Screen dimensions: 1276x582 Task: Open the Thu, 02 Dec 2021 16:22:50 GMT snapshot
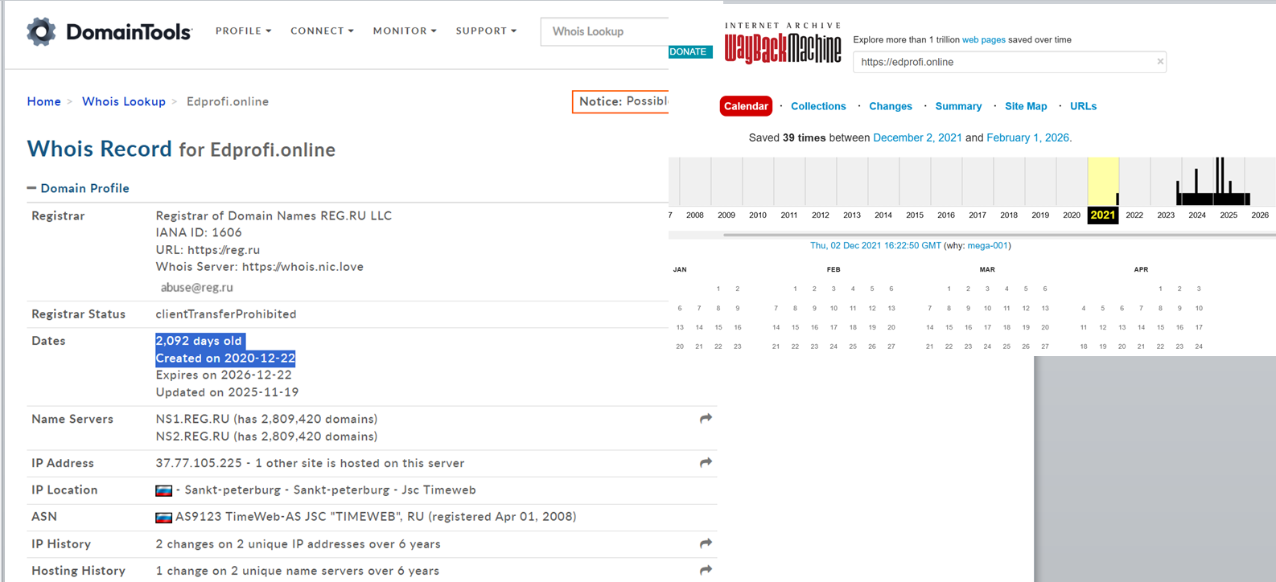point(875,246)
